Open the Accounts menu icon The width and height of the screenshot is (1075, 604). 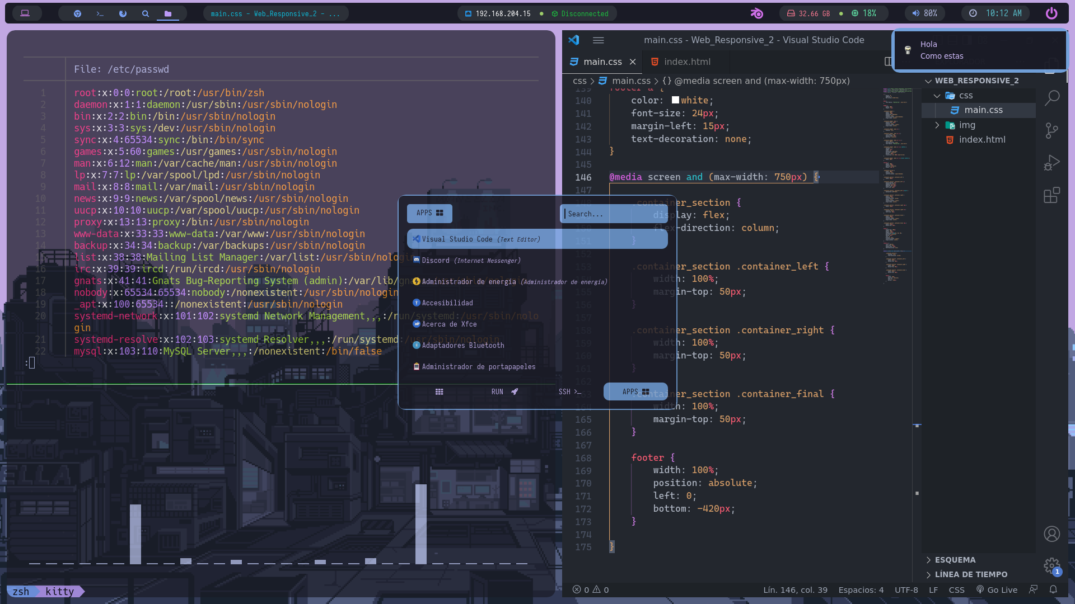pos(1051,534)
